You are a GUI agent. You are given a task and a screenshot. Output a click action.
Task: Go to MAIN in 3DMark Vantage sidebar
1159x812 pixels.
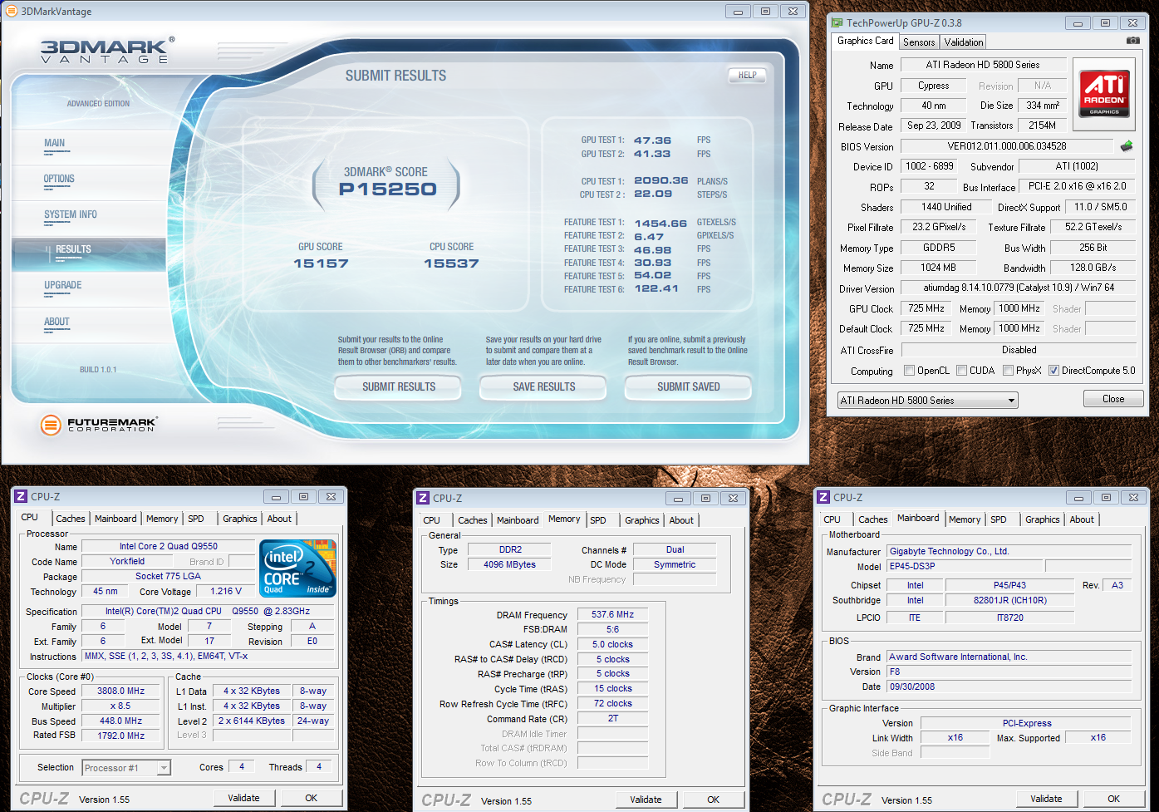(55, 143)
